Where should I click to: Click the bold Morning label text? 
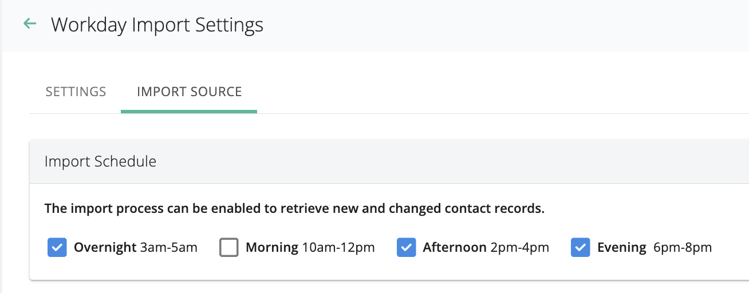pyautogui.click(x=272, y=248)
